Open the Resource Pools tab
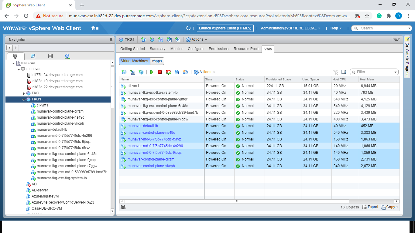The height and width of the screenshot is (233, 415). coord(246,49)
